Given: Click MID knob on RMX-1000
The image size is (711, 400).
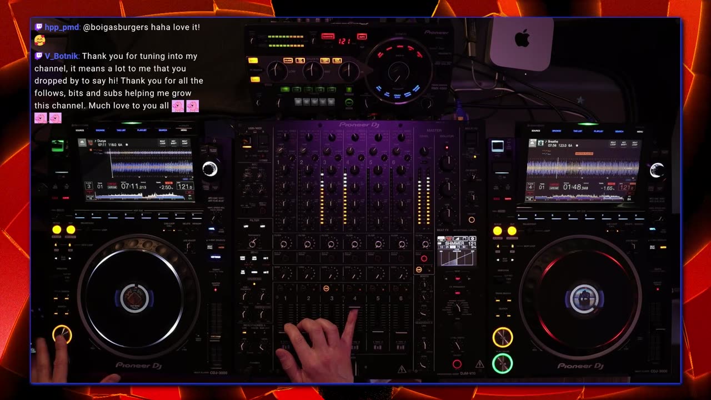Looking at the screenshot, I should 312,71.
